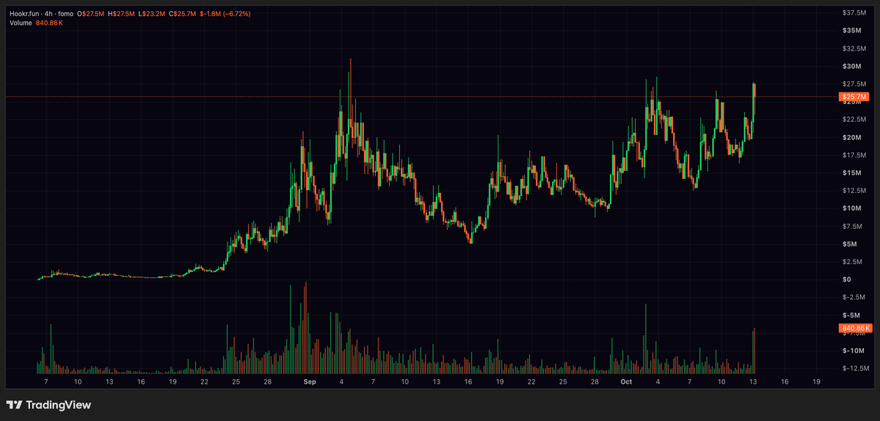The height and width of the screenshot is (421, 880).
Task: Click the $20M price axis label
Action: click(x=854, y=137)
